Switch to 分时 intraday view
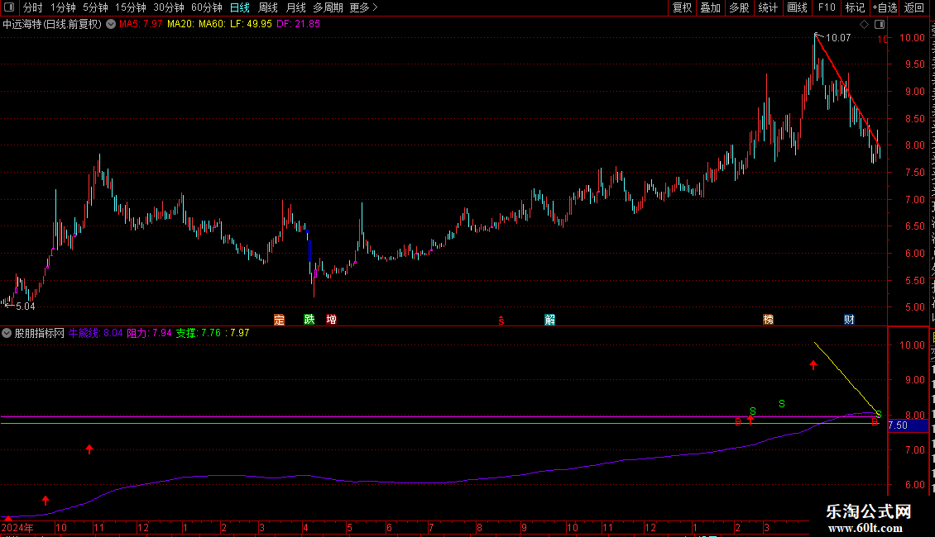The height and width of the screenshot is (537, 935). tap(33, 7)
